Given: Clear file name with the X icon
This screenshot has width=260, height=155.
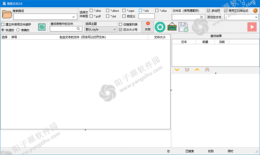Looking at the screenshot, I should pyautogui.click(x=201, y=17).
